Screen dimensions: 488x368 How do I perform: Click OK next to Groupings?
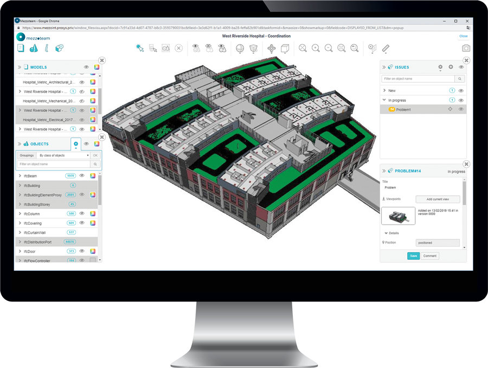95,155
